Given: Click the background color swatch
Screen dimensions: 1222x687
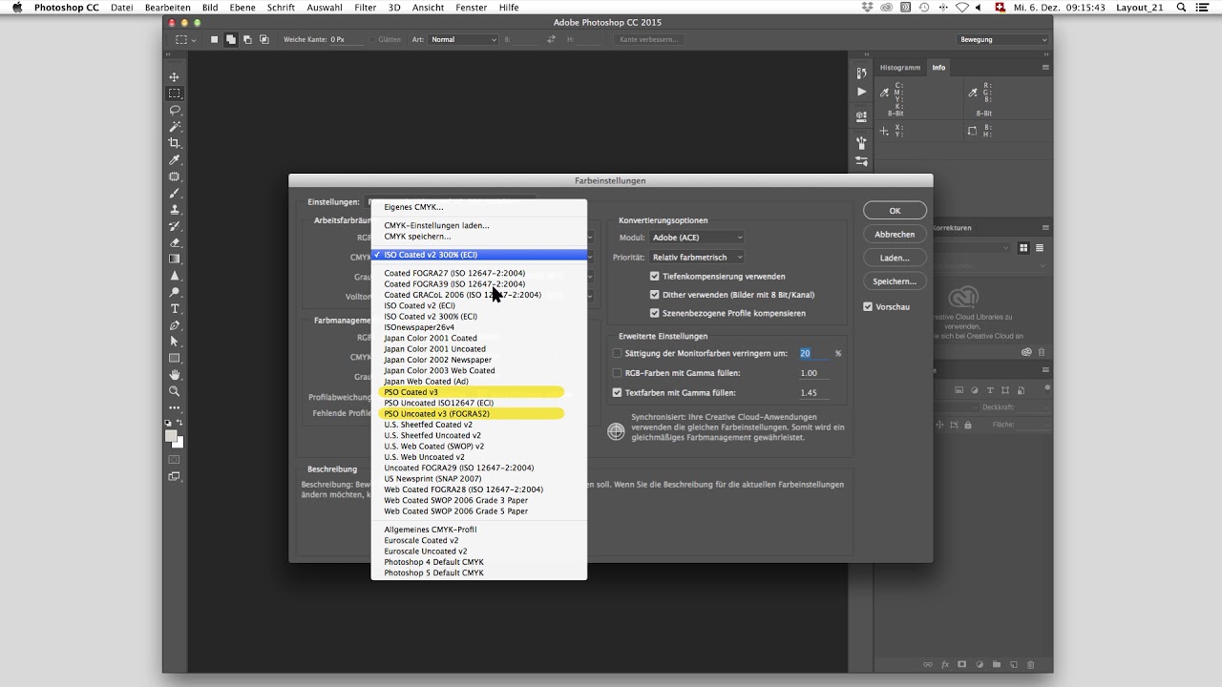Looking at the screenshot, I should (x=179, y=444).
